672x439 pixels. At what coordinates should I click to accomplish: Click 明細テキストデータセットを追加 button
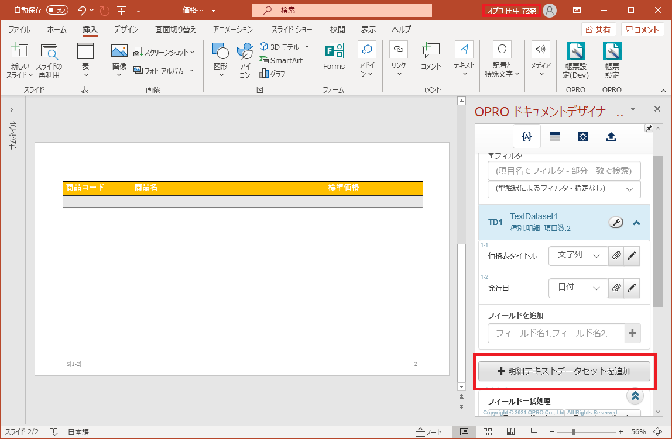[564, 371]
